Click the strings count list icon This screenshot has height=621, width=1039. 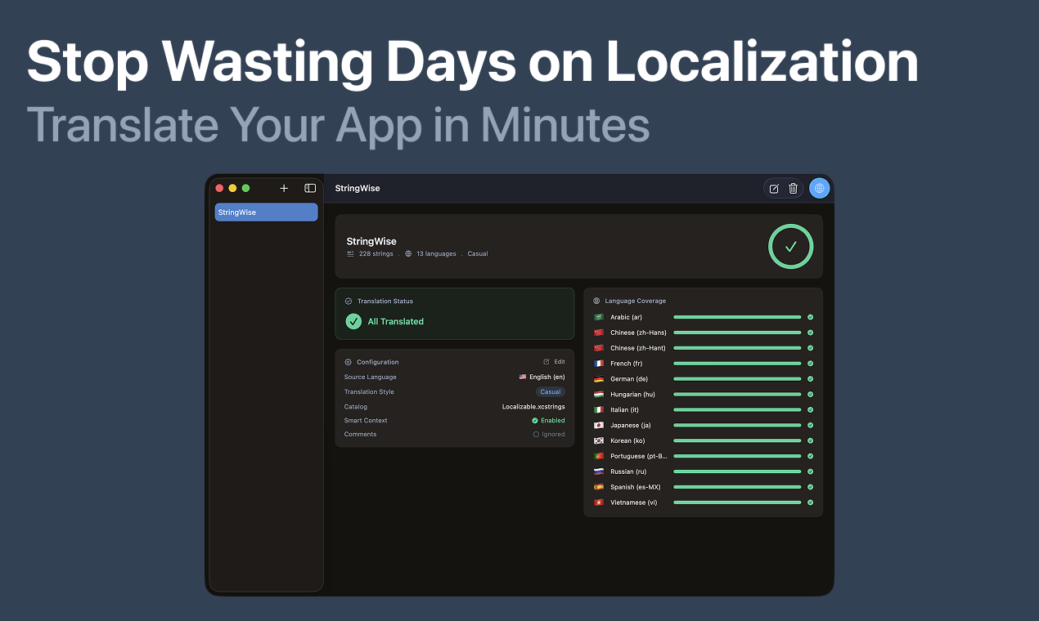351,254
